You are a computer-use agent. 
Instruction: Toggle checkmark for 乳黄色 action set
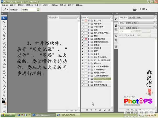(x=83, y=54)
